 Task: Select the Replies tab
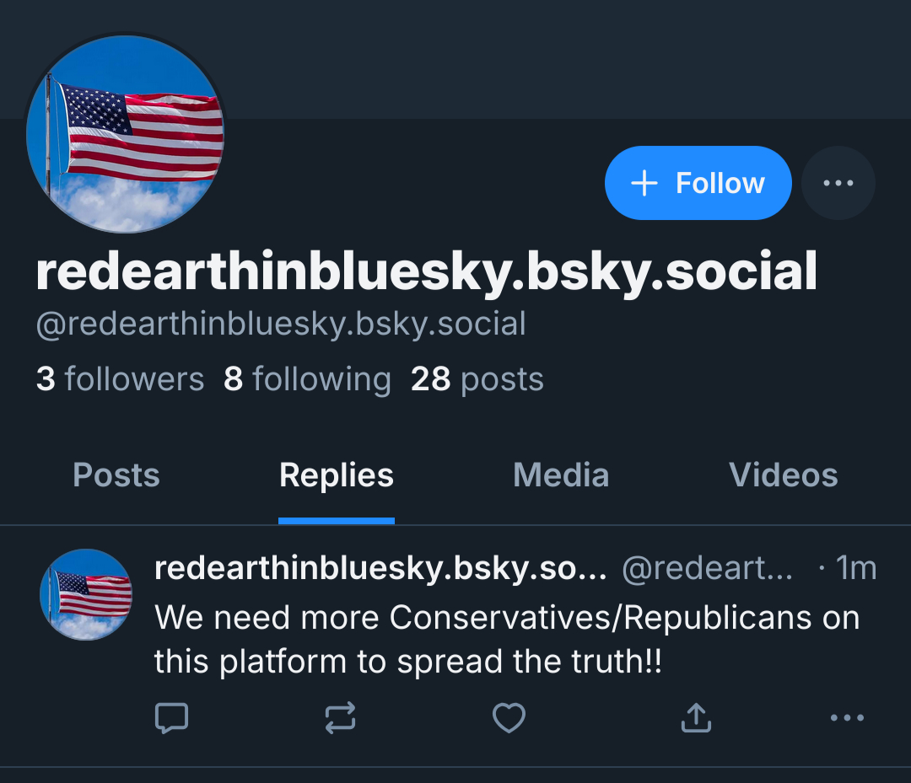click(337, 475)
